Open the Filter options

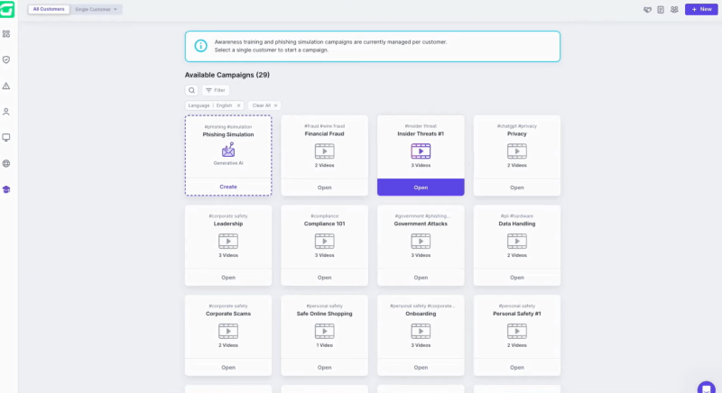pyautogui.click(x=216, y=90)
